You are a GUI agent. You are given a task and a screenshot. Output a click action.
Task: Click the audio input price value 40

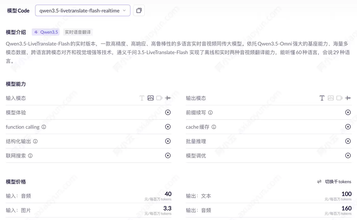(168, 194)
